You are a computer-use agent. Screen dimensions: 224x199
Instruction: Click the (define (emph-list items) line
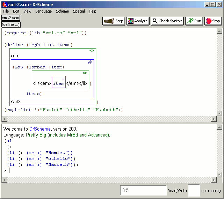[x=38, y=45]
